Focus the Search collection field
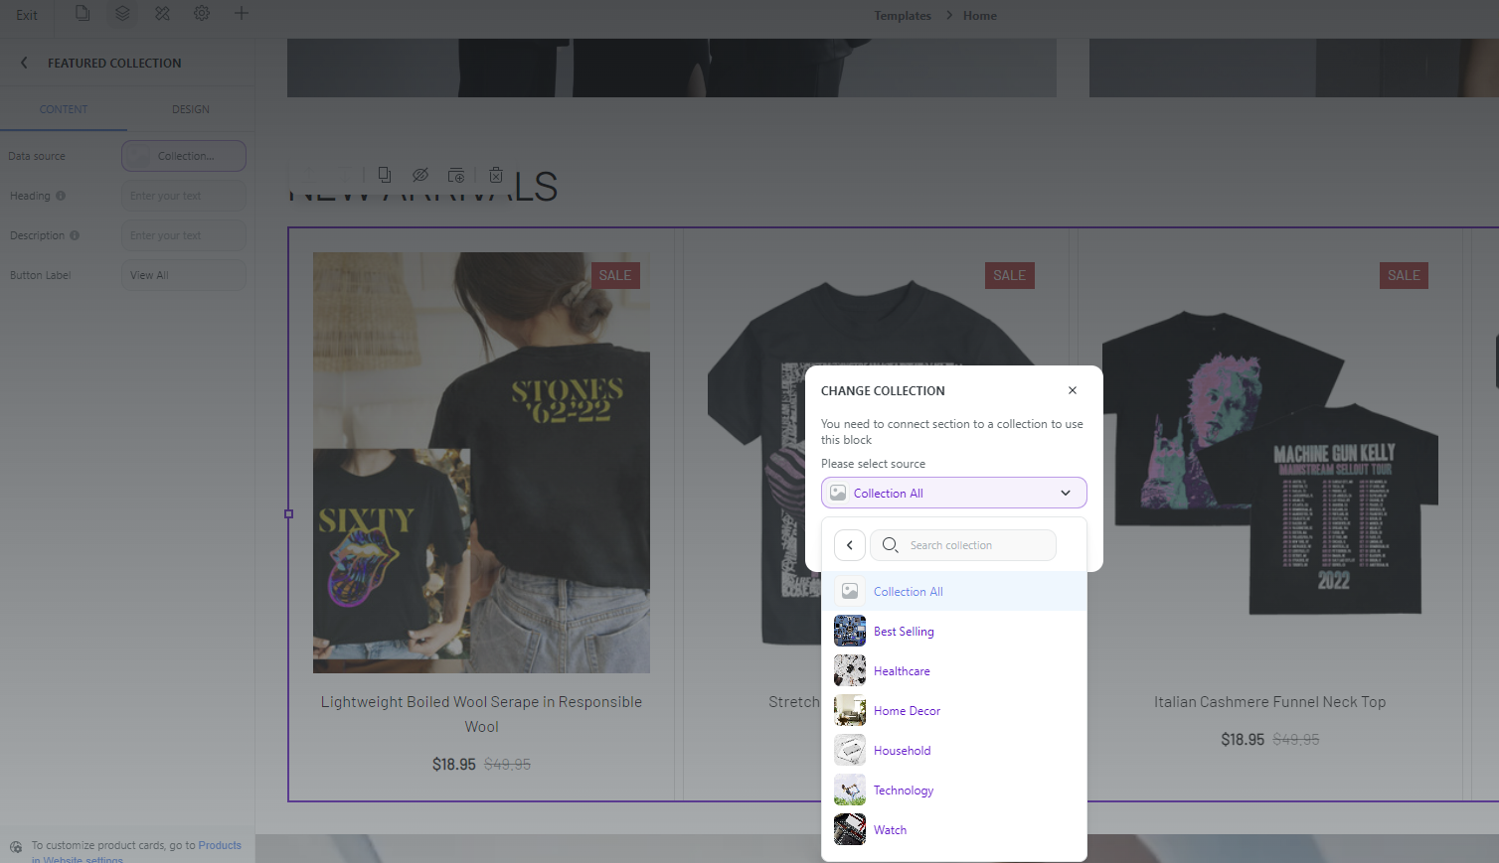The height and width of the screenshot is (863, 1499). point(963,545)
